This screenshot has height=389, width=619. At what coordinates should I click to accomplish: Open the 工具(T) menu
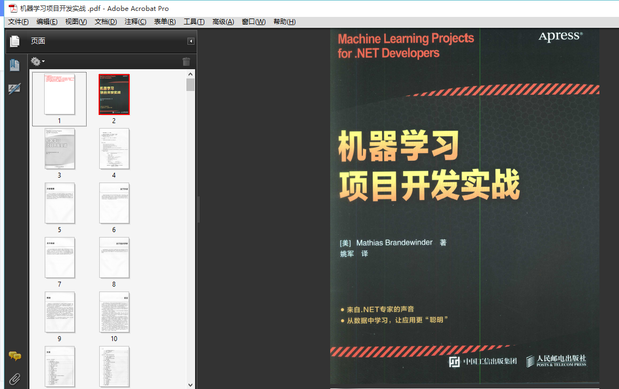194,22
